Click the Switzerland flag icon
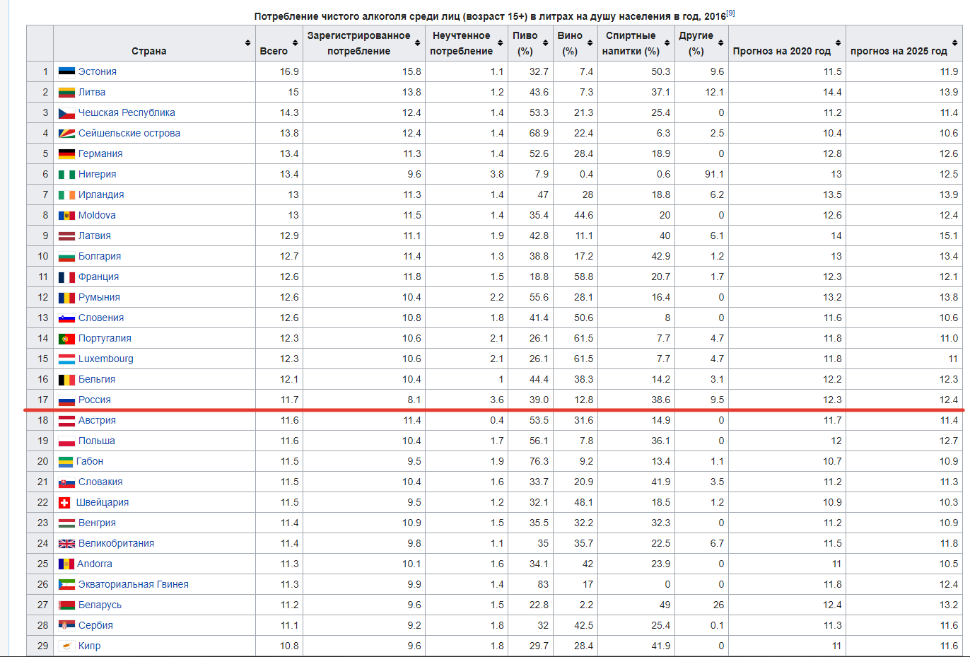 [x=64, y=502]
